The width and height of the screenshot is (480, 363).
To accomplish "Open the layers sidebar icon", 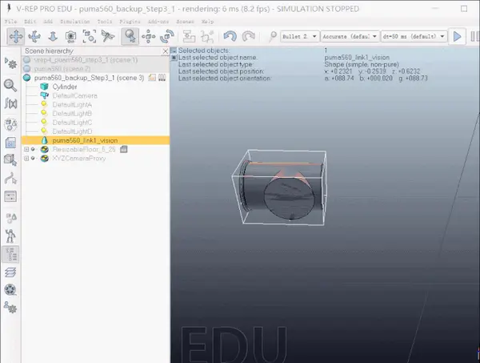I will click(10, 272).
